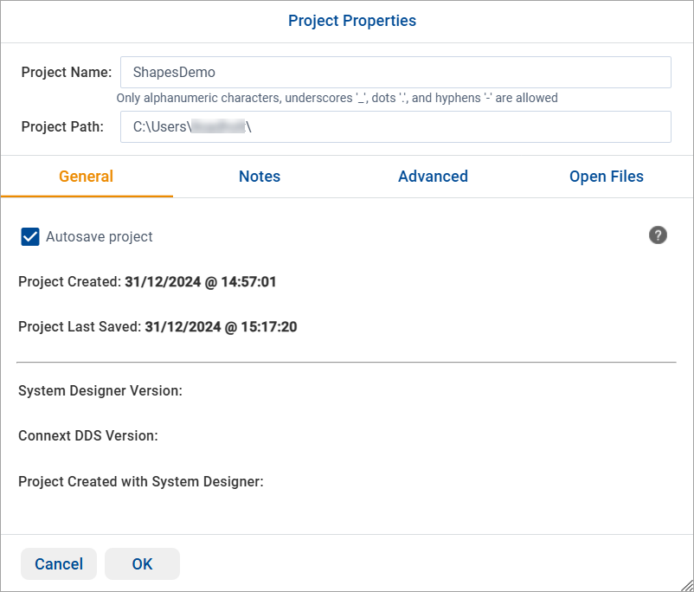Click the resize grip at bottom-right corner
The image size is (694, 592).
click(686, 585)
